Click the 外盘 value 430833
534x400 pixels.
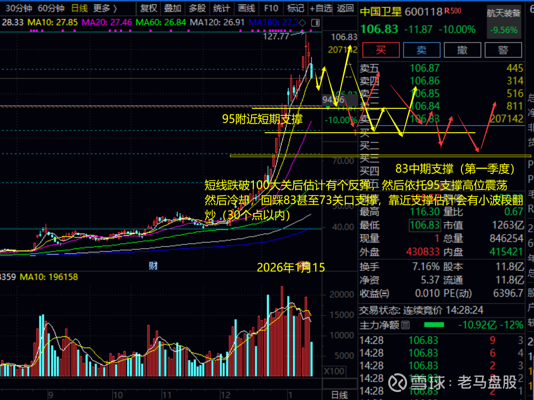(x=423, y=252)
